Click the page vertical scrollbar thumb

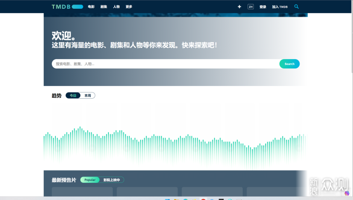[x=352, y=36]
